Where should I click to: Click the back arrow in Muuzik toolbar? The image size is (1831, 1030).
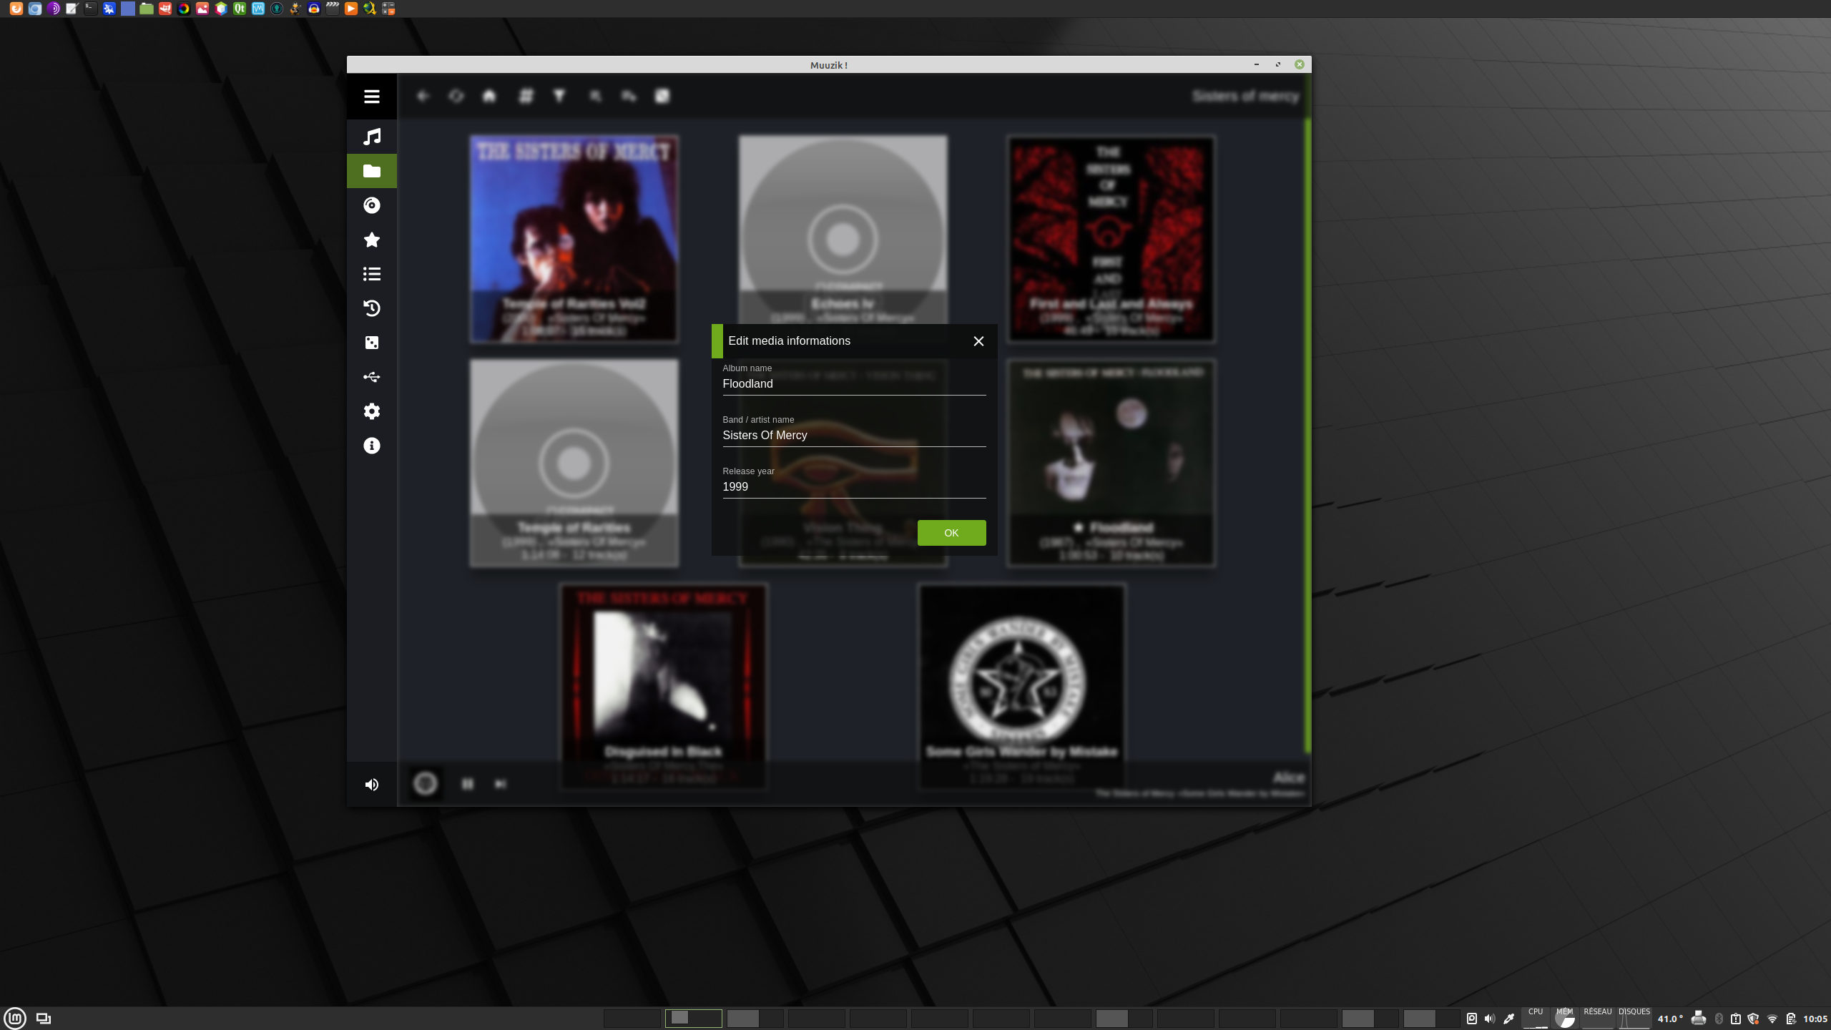coord(423,96)
